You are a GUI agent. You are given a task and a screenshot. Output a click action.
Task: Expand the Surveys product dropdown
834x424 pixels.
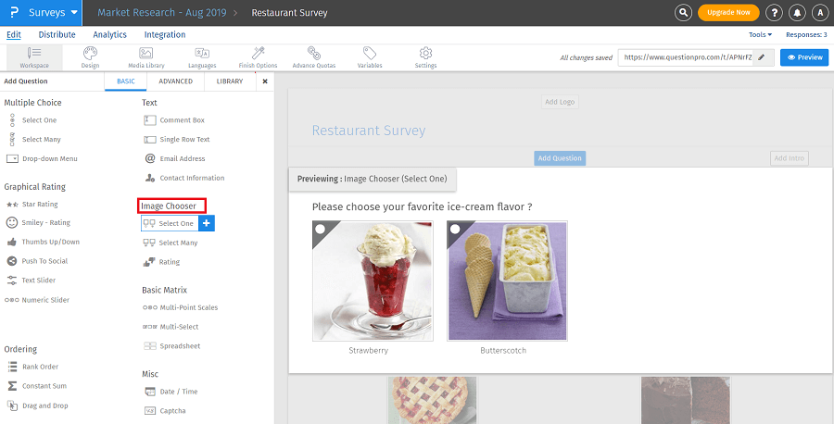pyautogui.click(x=73, y=13)
